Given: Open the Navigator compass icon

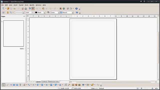Looking at the screenshot, I should click(68, 8).
